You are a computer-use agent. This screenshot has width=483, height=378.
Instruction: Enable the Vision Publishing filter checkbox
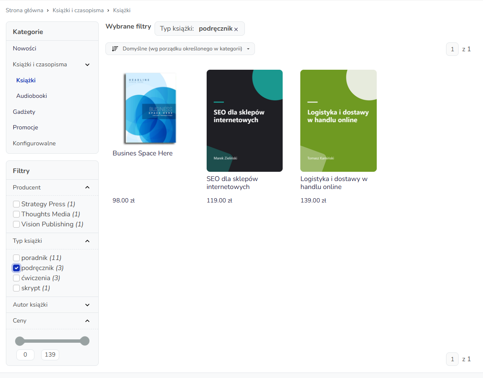(x=16, y=224)
